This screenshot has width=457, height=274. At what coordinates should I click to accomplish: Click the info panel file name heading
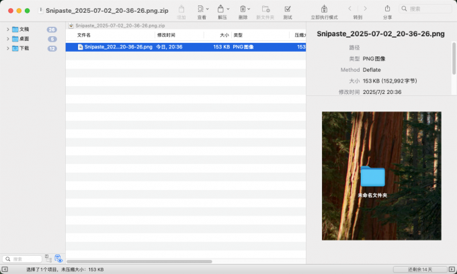380,34
